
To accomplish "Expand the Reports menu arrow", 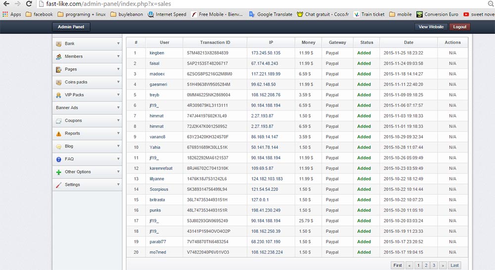I will pyautogui.click(x=118, y=133).
